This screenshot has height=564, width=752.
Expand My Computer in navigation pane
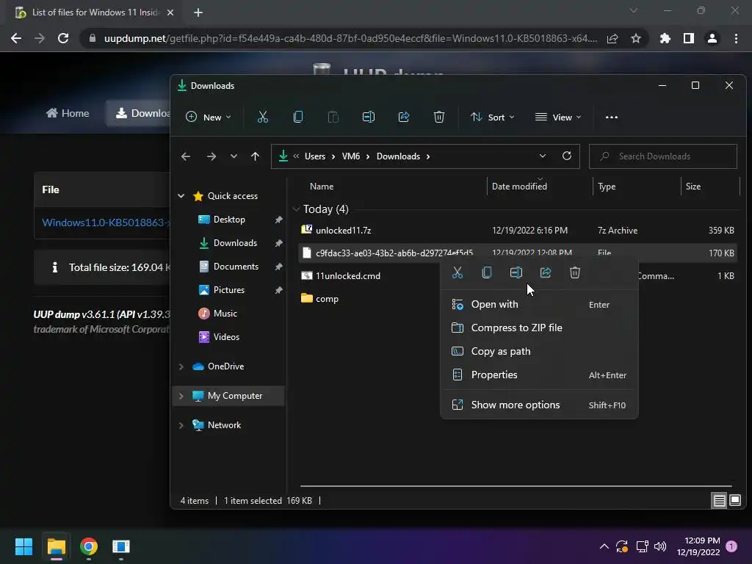(181, 396)
